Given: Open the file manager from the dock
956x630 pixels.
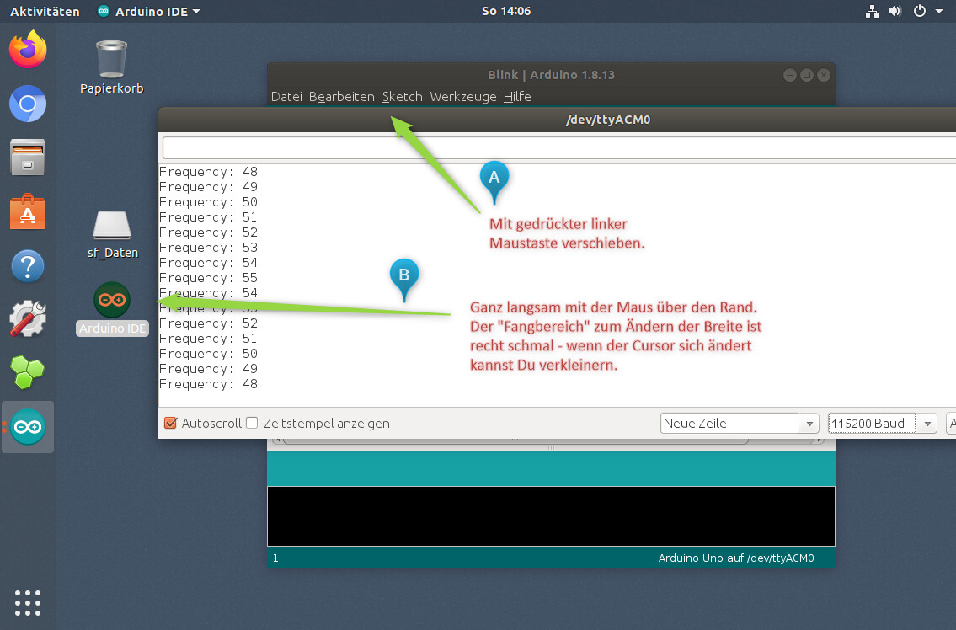Looking at the screenshot, I should pos(28,158).
